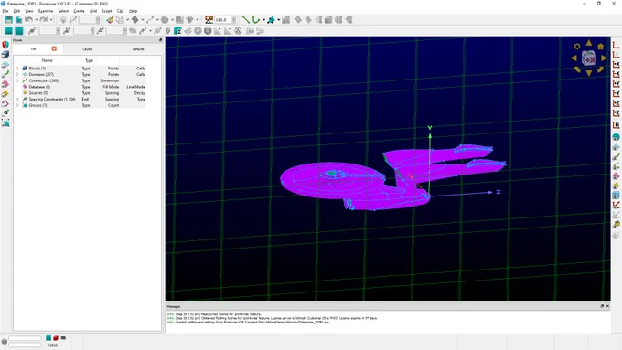Click the home icon in the view navigator
The height and width of the screenshot is (350, 622).
tap(601, 47)
